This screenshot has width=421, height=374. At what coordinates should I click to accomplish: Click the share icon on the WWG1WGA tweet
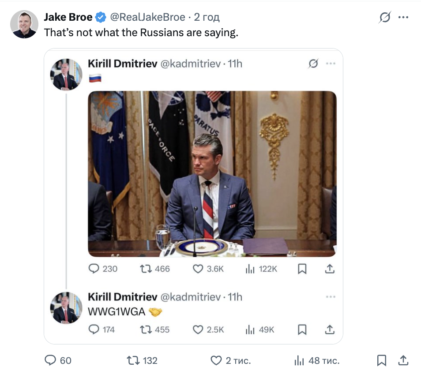[329, 329]
